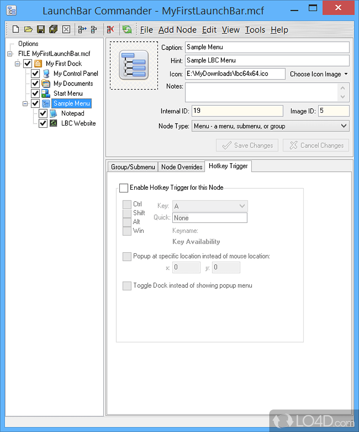Click the add node with arrow icon

point(82,29)
